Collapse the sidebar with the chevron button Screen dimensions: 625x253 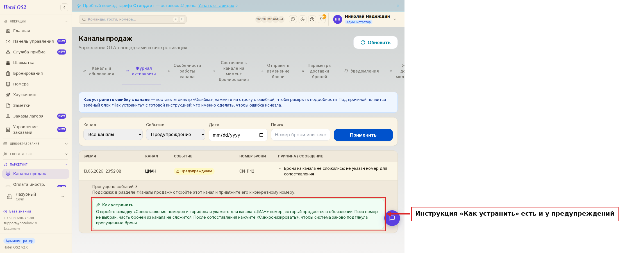[x=64, y=7]
